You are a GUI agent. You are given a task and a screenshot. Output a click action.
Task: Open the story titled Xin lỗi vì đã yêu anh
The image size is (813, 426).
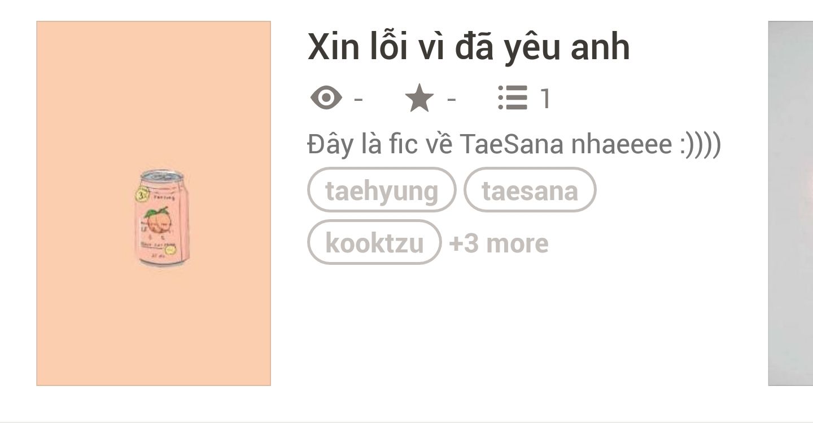pos(469,47)
